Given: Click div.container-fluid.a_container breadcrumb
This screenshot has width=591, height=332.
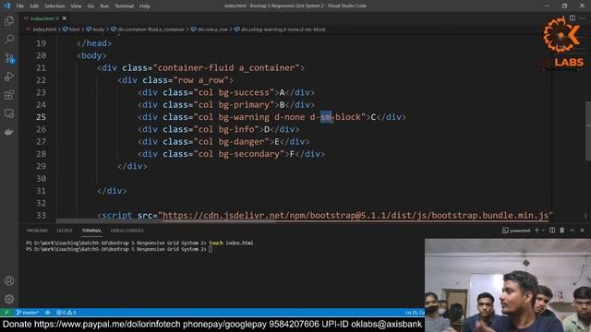Looking at the screenshot, I should (x=151, y=30).
